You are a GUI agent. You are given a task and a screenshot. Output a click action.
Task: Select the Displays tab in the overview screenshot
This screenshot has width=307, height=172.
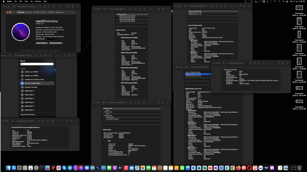coord(29,12)
